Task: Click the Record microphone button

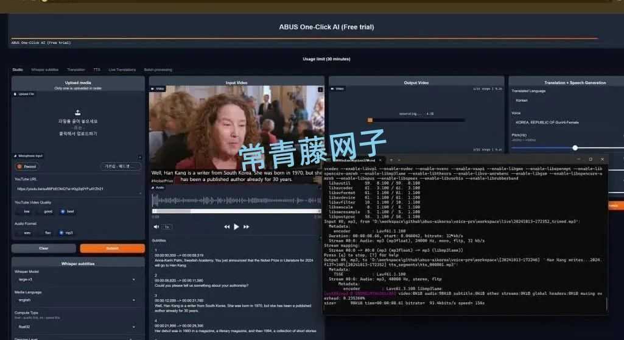Action: [x=27, y=166]
